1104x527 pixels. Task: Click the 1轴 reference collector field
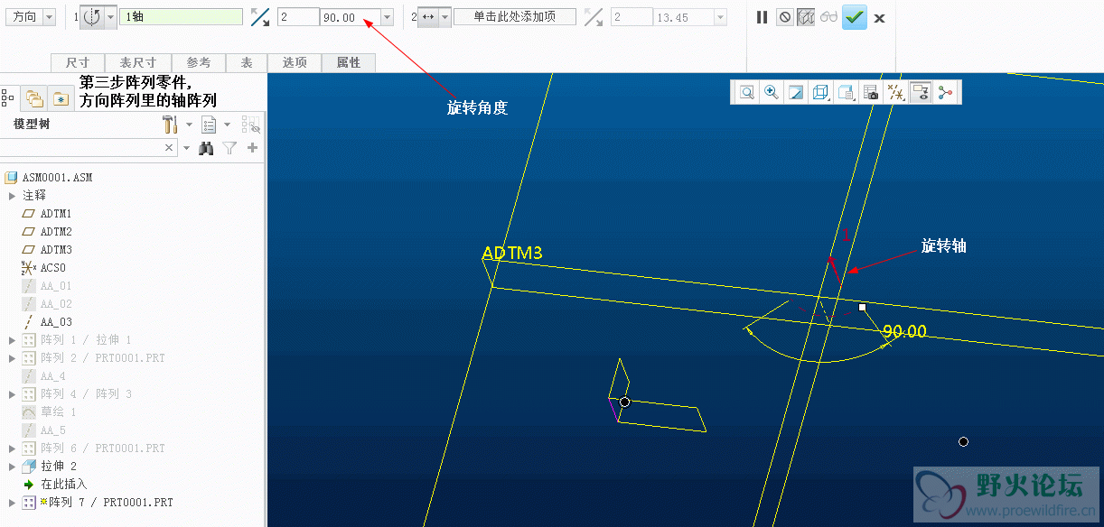click(182, 17)
